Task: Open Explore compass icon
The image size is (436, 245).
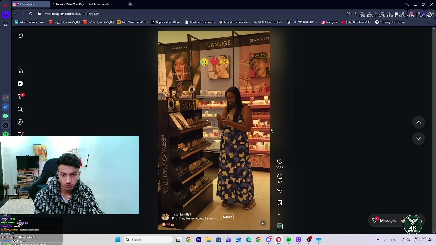Action: (x=20, y=122)
